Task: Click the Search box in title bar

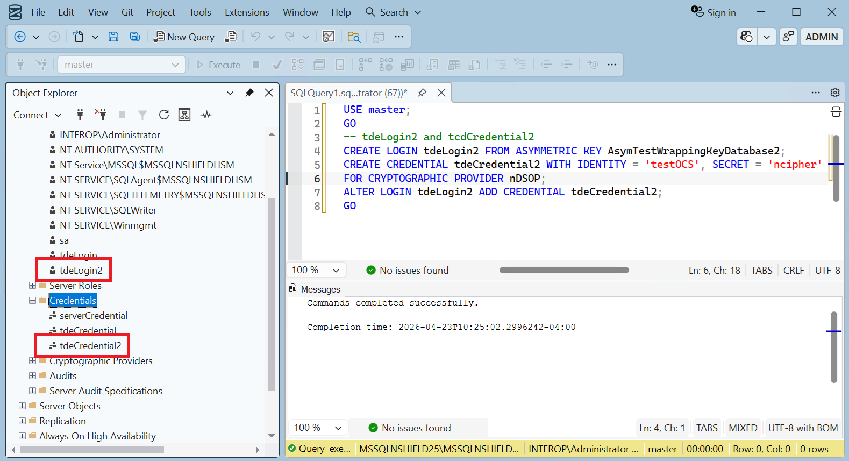Action: [x=393, y=12]
